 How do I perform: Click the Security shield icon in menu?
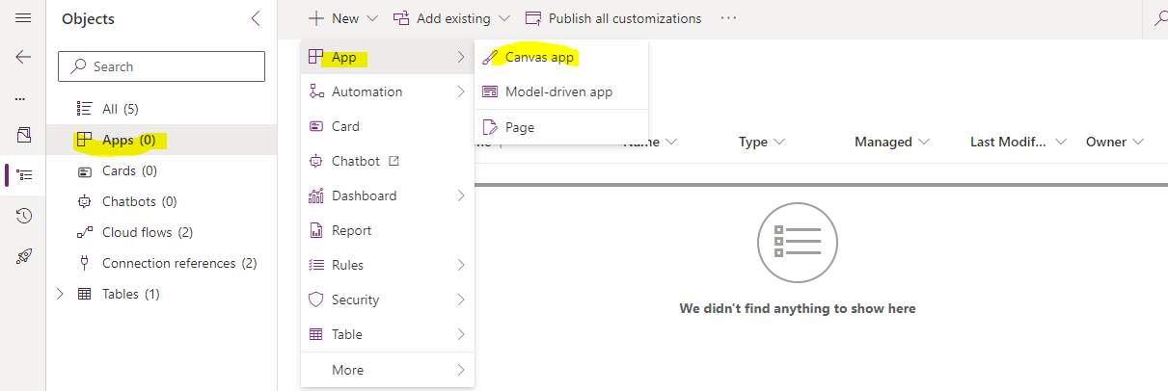pos(314,300)
